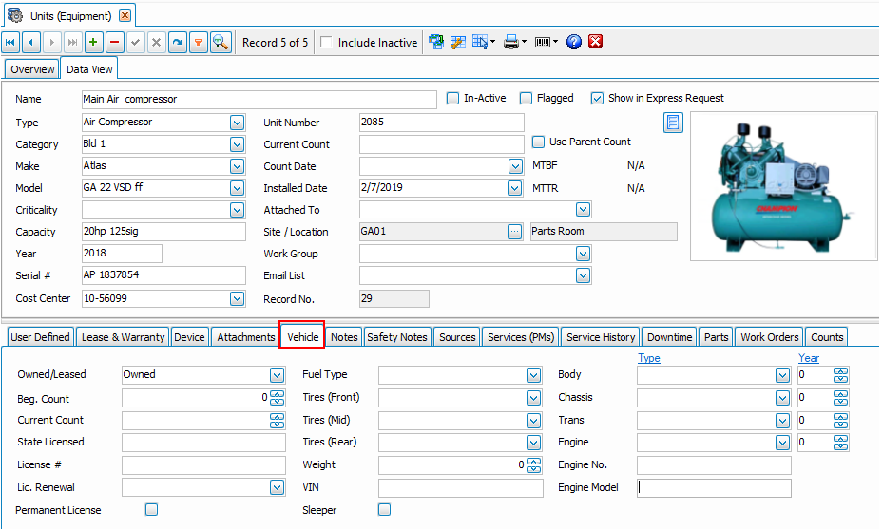
Task: Open the Downtime tab
Action: point(669,337)
